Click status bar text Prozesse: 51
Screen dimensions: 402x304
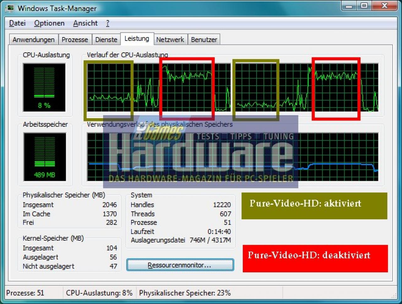pos(25,293)
